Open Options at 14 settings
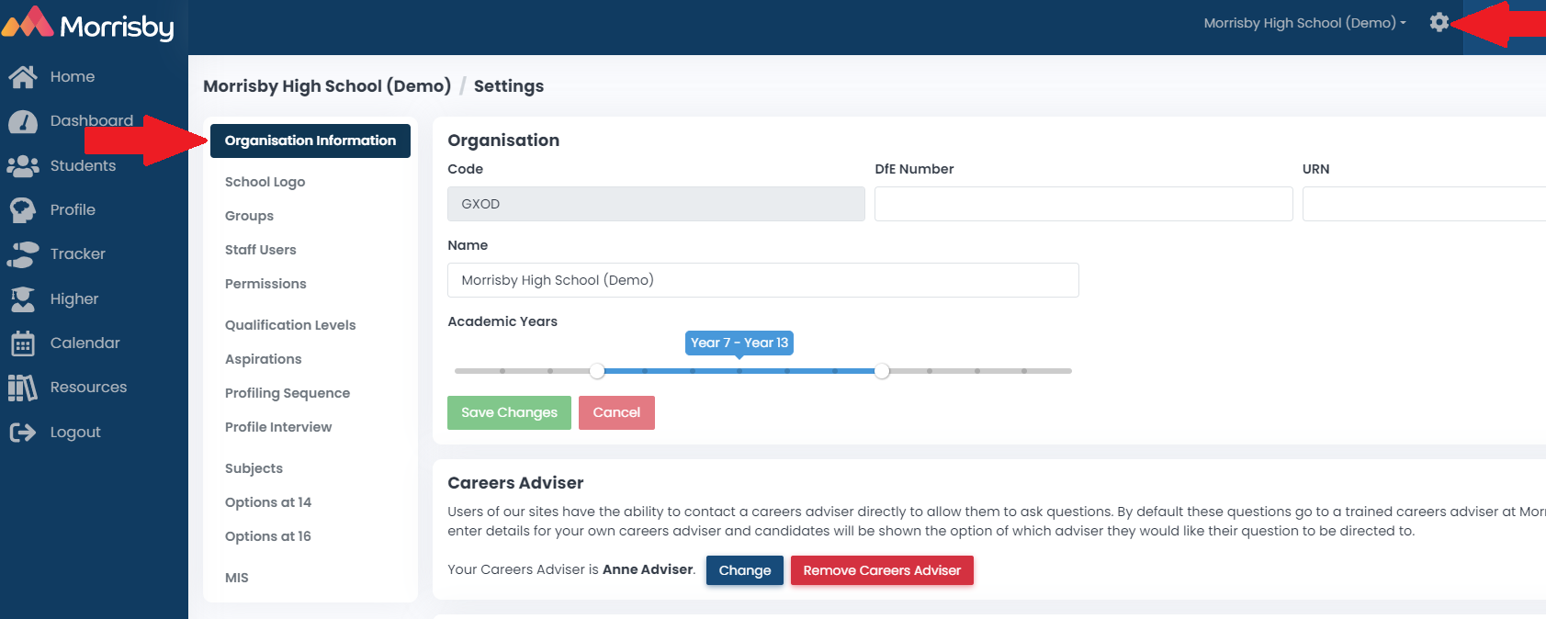This screenshot has height=619, width=1546. coord(268,502)
